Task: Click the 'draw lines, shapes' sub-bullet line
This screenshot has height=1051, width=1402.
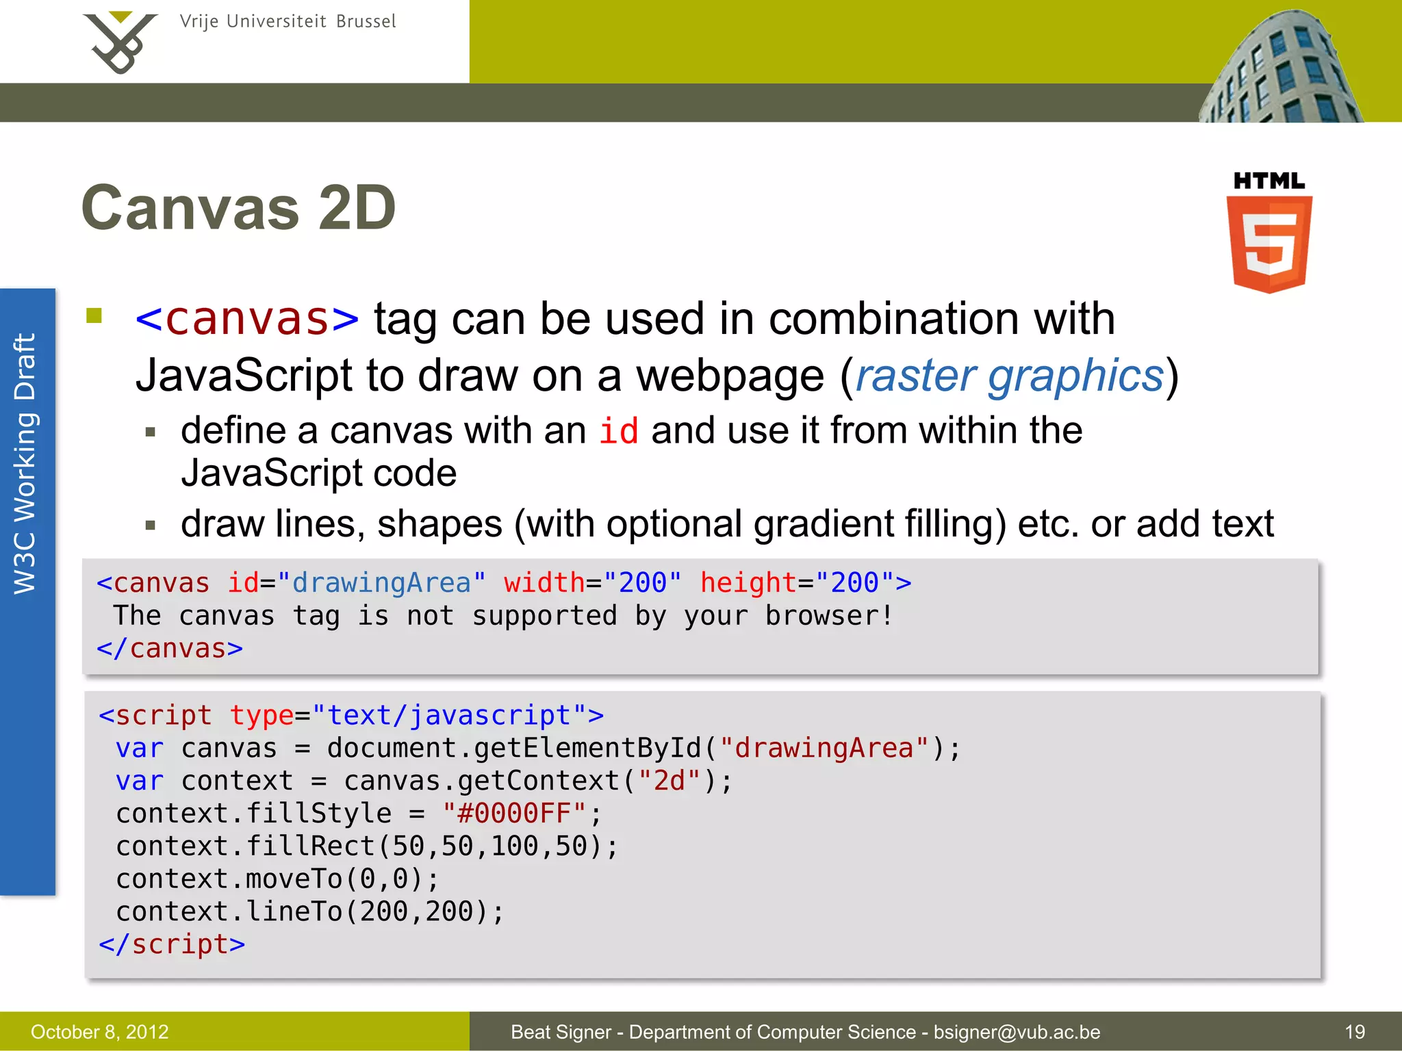Action: coord(727,524)
